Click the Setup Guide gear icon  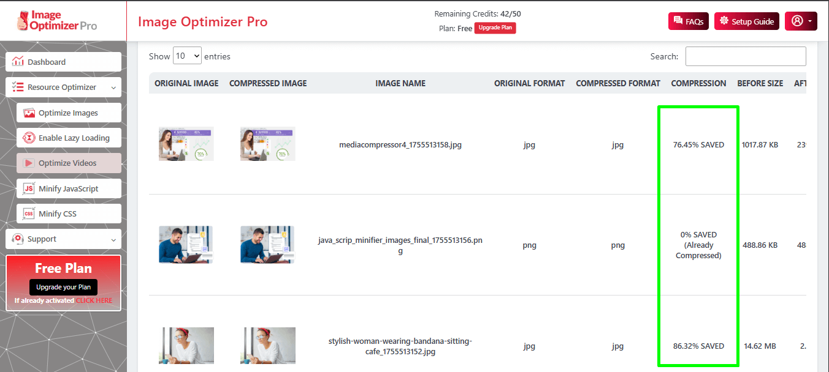[724, 21]
